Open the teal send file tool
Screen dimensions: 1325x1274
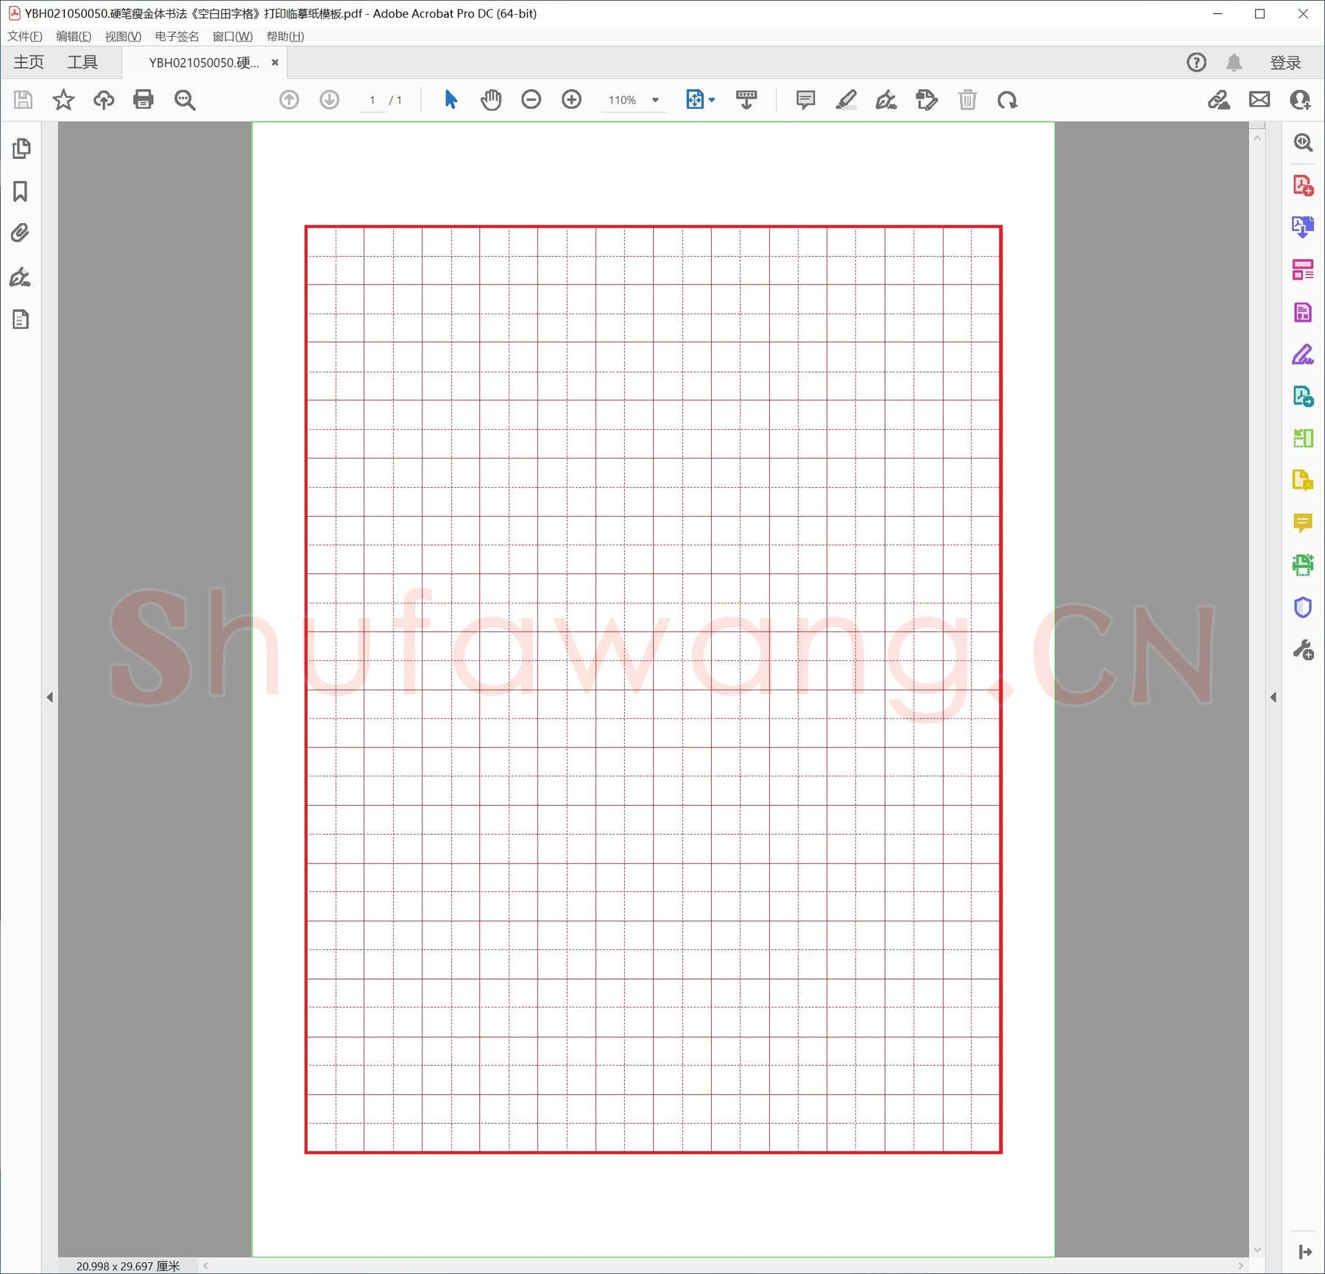[1303, 397]
